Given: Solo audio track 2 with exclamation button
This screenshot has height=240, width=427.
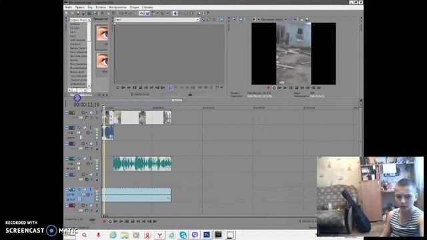Looking at the screenshot, I should pos(91,127).
